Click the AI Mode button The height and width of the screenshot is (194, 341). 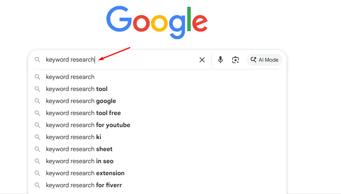(x=264, y=60)
